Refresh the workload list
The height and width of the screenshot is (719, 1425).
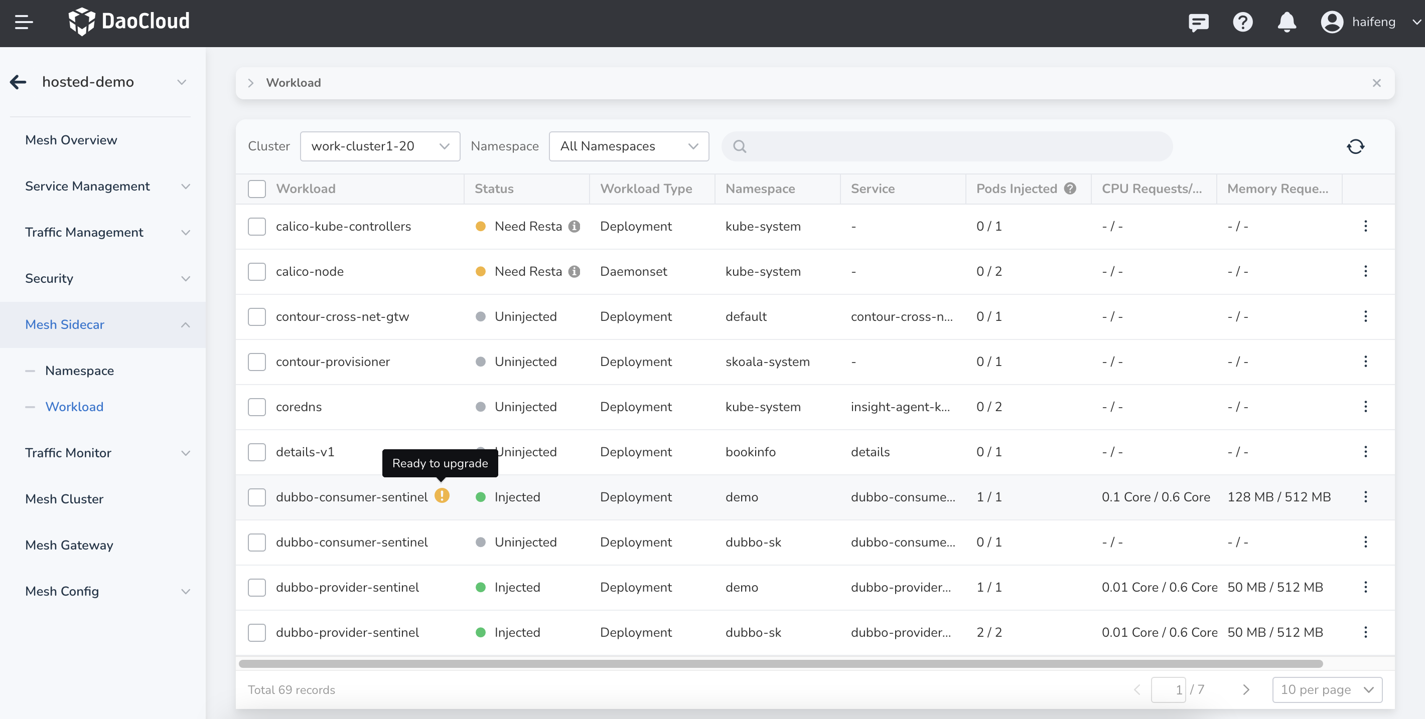pos(1355,146)
